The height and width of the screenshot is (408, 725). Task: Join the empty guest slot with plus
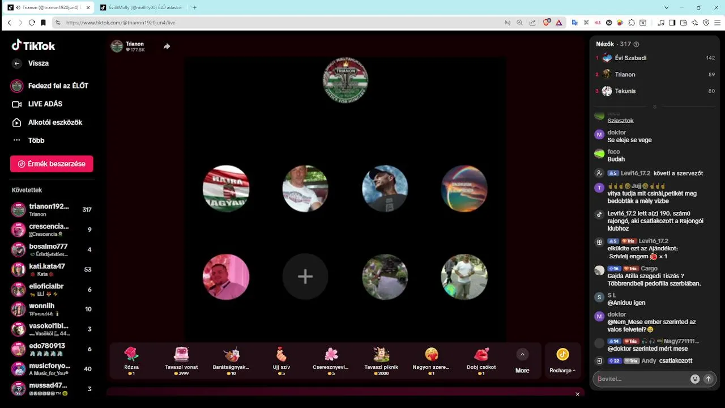click(x=305, y=277)
